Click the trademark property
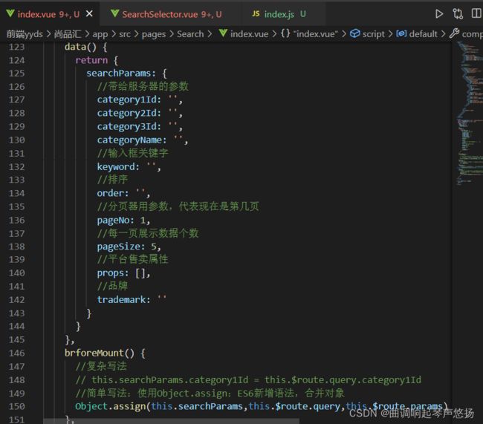The height and width of the screenshot is (424, 483). click(121, 299)
